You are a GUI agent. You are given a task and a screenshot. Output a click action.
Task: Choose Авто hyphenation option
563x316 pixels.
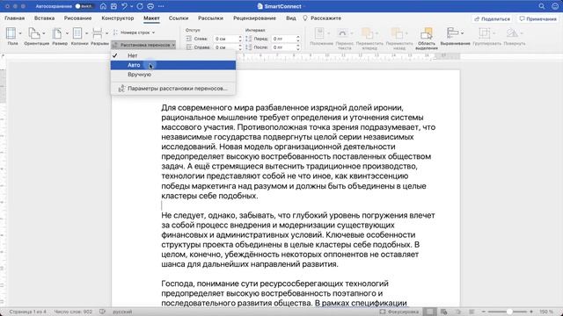pos(173,65)
